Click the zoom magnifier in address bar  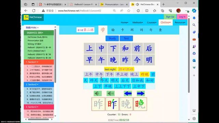point(114,11)
